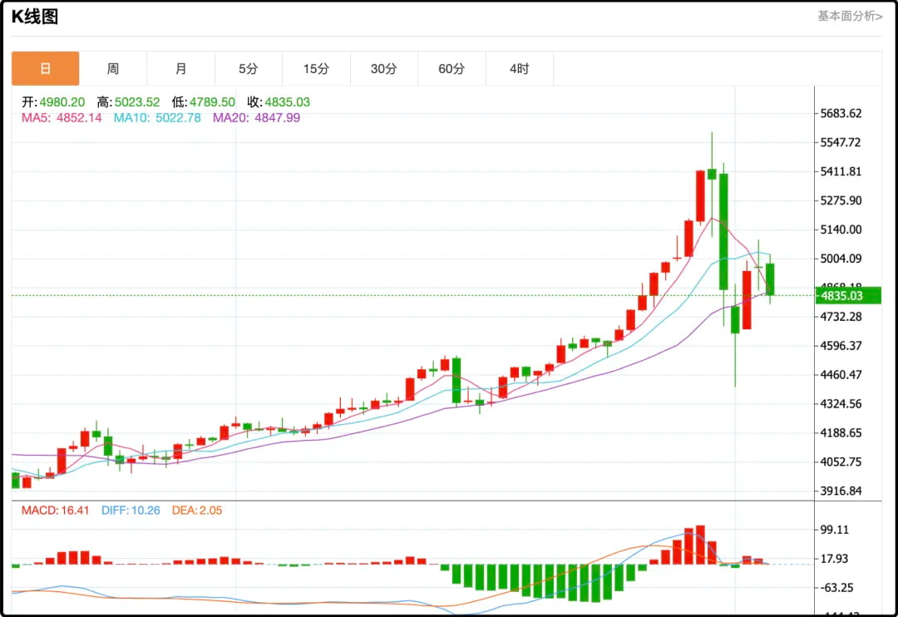The width and height of the screenshot is (898, 617).
Task: Click the K线图 panel title
Action: [x=35, y=17]
